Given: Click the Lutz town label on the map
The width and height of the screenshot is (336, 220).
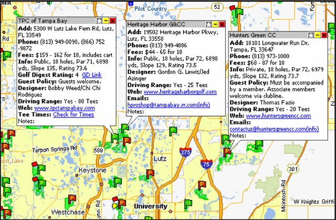Looking at the screenshot, I should click(x=160, y=159).
